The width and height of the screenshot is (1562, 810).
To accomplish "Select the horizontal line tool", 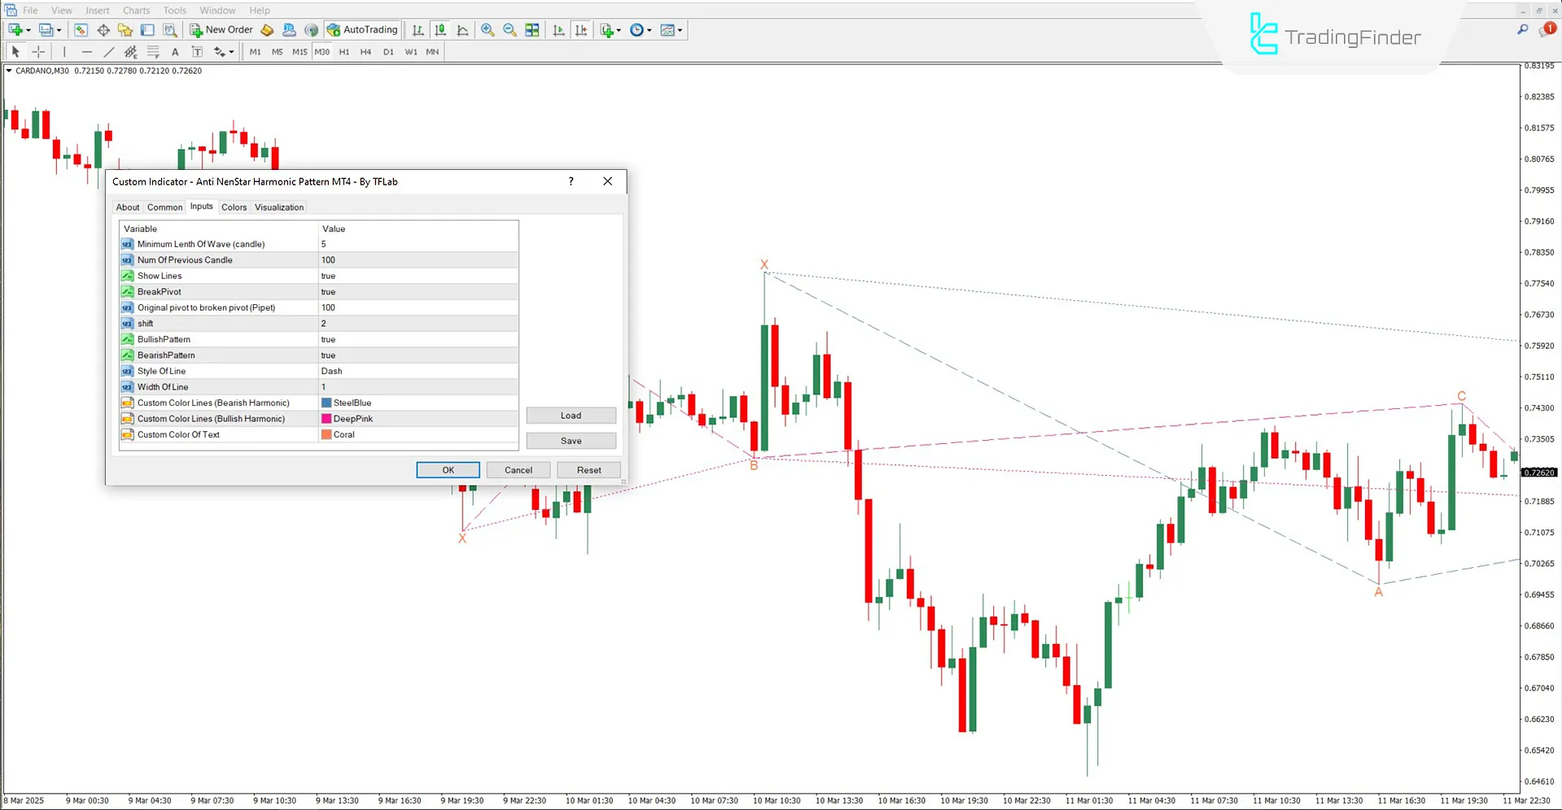I will [x=87, y=52].
